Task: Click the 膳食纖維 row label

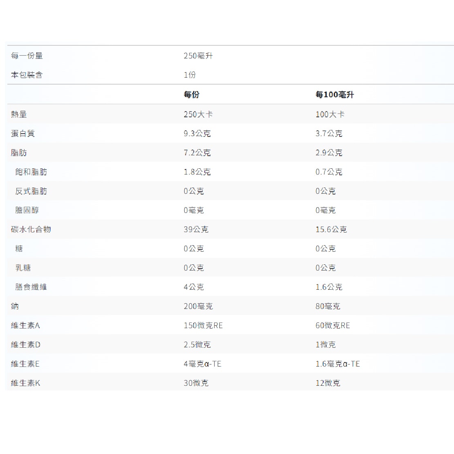Action: [31, 287]
